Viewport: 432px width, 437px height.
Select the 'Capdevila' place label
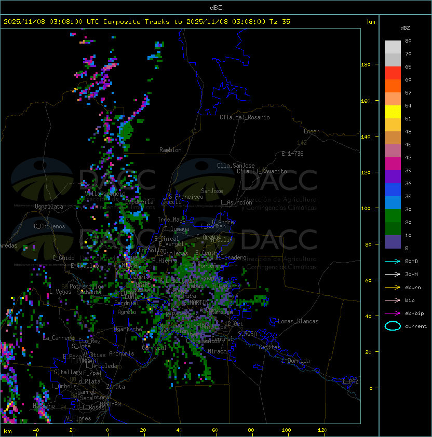click(x=140, y=202)
